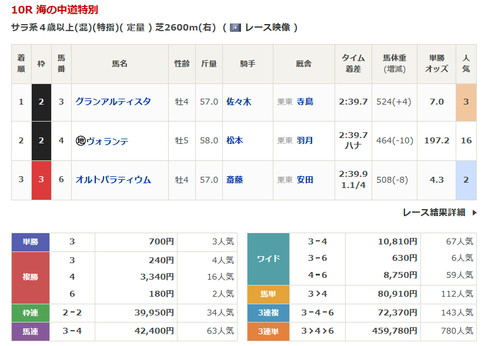
Task: Click trainer name 羽月
Action: click(305, 141)
